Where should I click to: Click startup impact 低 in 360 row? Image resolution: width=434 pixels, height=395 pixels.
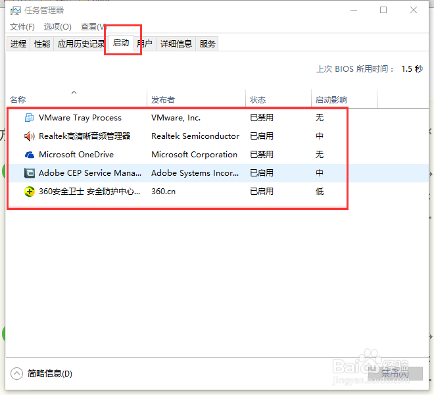(x=320, y=192)
